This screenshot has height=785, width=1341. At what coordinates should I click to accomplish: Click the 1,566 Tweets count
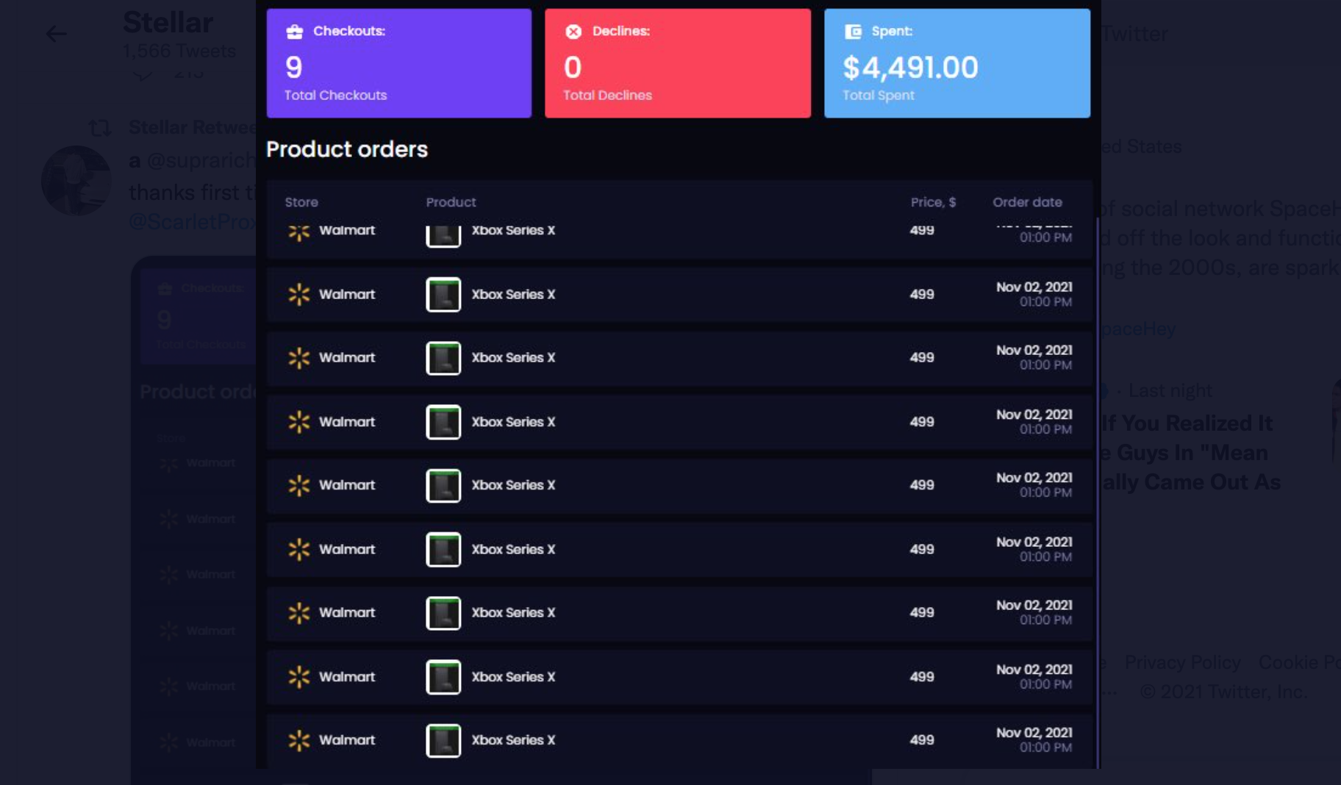pyautogui.click(x=179, y=51)
